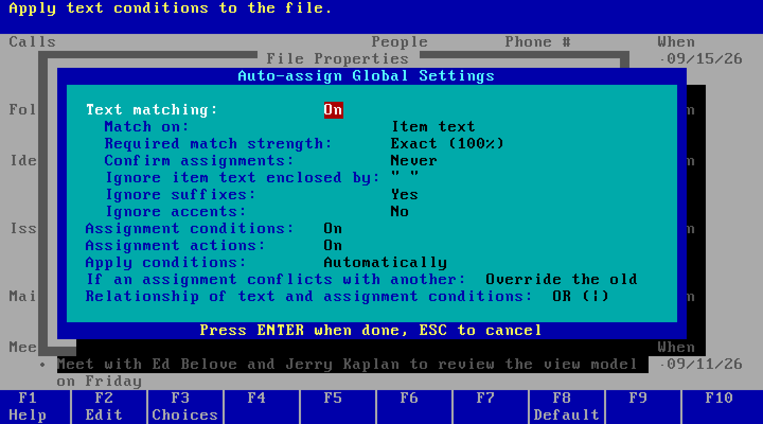Screen dimensions: 763x424
Task: Open Match on choice 'Item text'
Action: [x=433, y=127]
